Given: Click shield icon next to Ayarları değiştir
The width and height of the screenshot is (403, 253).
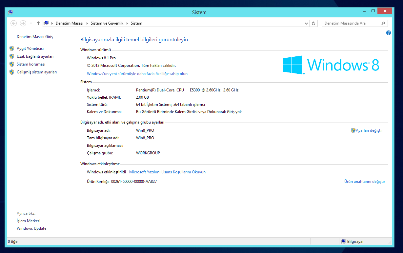Looking at the screenshot, I should tap(353, 130).
